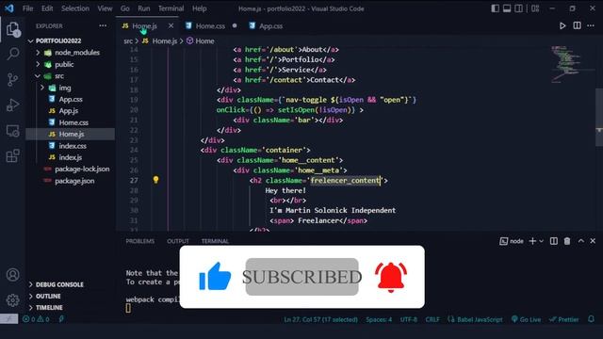The image size is (603, 339).
Task: Expand the public folder
Action: click(38, 64)
